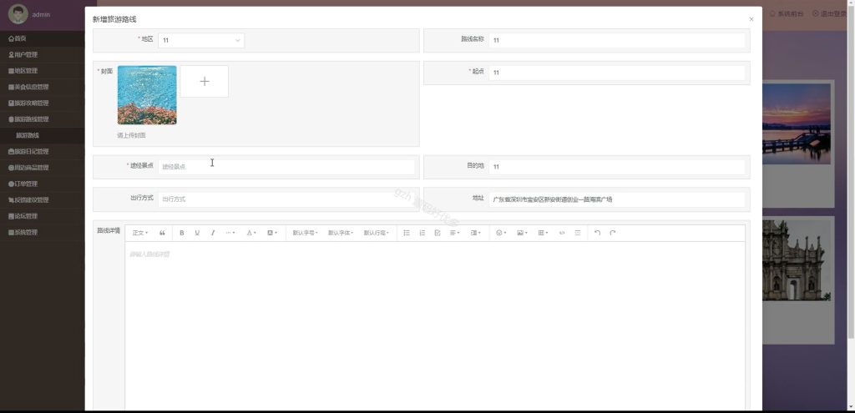
Task: Click the 系统前台 link in header
Action: click(x=787, y=13)
